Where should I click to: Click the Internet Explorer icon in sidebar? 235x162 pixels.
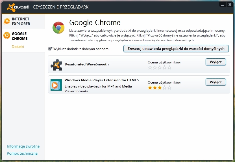[7, 21]
